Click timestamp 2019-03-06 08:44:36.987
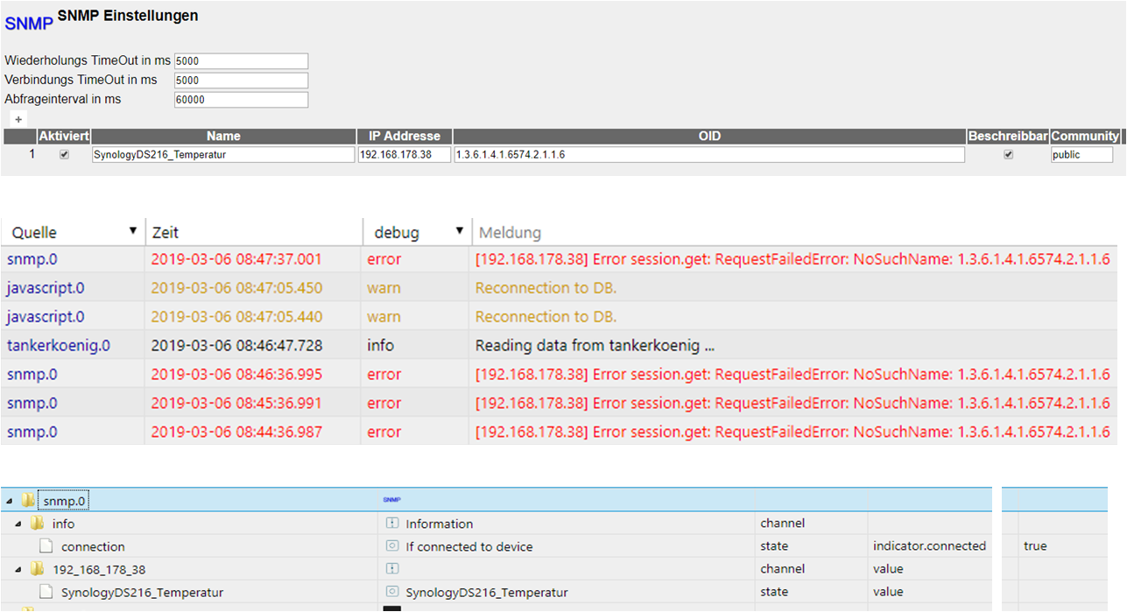The height and width of the screenshot is (612, 1127). coord(236,433)
